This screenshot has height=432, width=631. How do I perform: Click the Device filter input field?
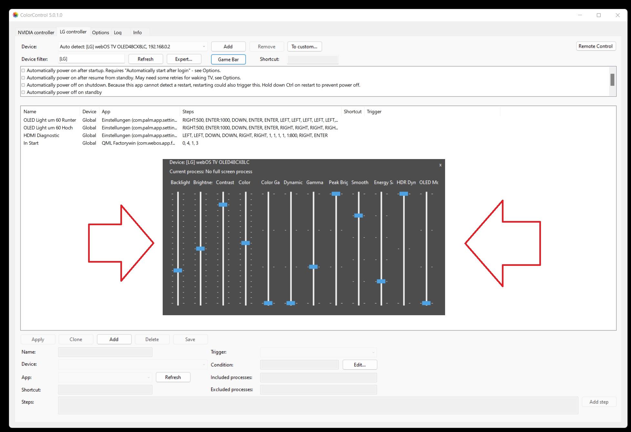[91, 59]
